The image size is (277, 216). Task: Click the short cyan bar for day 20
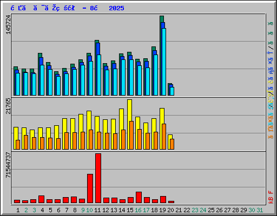point(172,91)
